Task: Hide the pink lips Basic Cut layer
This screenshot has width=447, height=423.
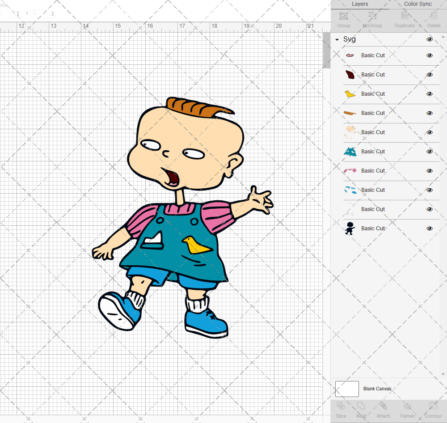Action: (x=430, y=55)
